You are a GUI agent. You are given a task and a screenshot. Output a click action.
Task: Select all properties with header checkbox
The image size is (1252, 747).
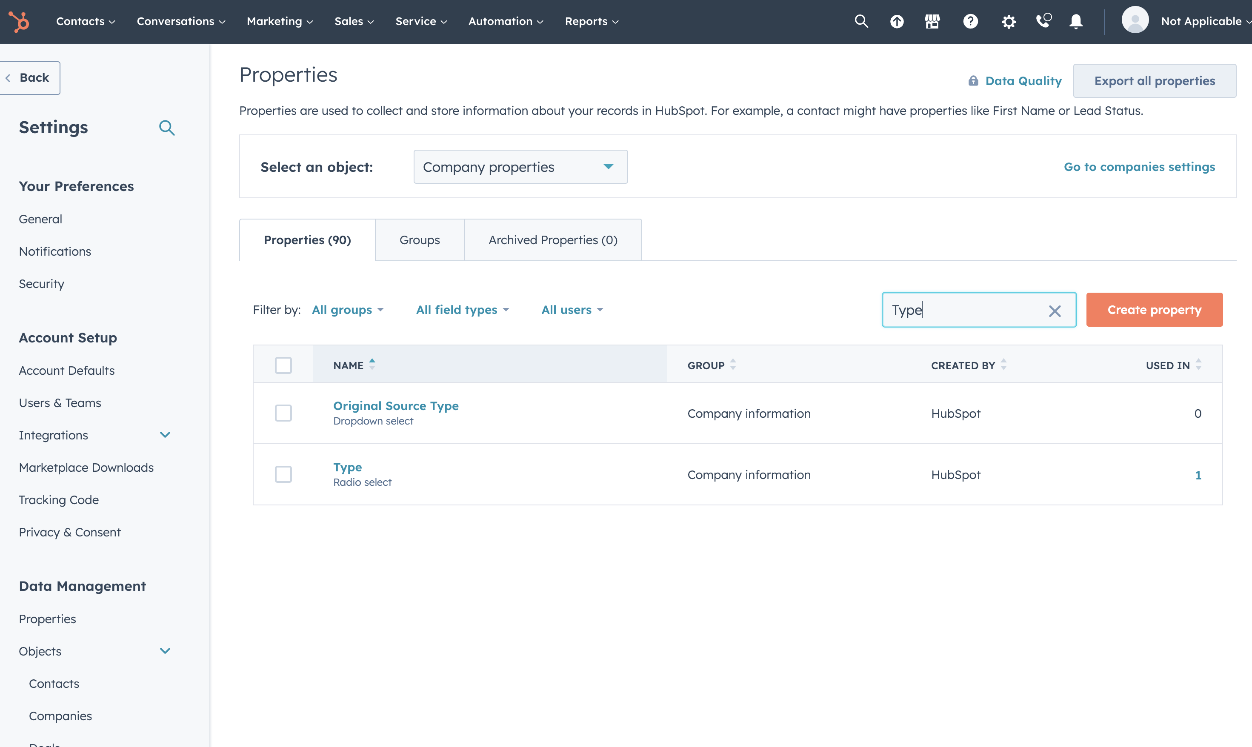(x=283, y=365)
